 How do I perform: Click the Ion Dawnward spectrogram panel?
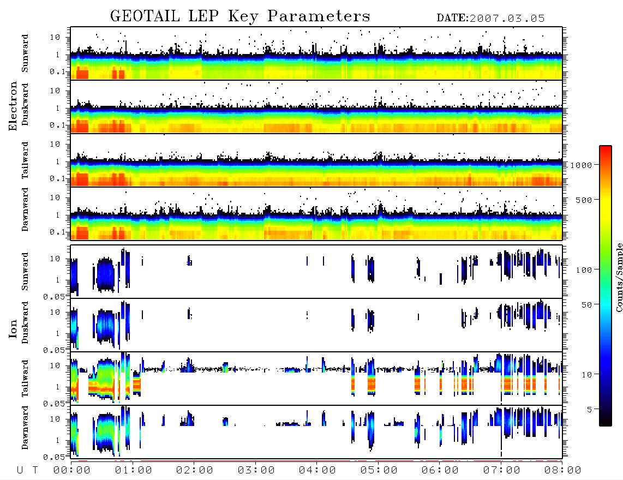[316, 431]
